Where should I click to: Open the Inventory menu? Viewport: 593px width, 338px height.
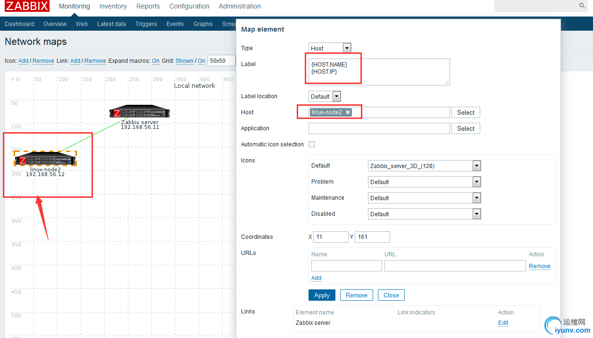(113, 6)
